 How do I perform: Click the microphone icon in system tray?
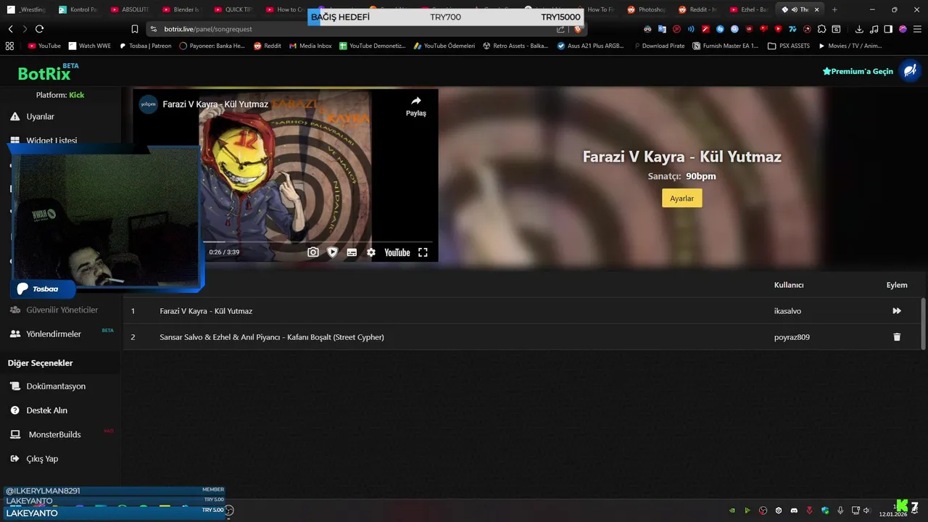(x=840, y=510)
